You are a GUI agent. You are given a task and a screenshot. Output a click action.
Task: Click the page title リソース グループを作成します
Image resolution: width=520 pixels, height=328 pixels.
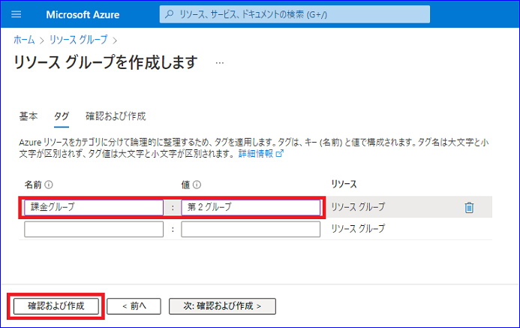106,62
